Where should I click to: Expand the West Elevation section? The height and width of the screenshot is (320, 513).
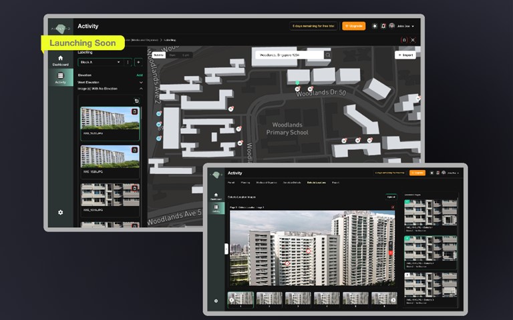click(140, 82)
